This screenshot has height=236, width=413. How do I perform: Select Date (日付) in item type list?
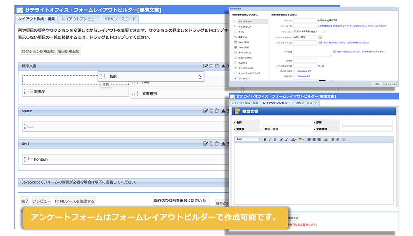[x=243, y=42]
